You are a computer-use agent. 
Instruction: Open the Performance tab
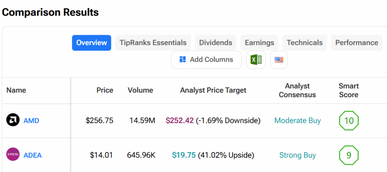(x=356, y=43)
